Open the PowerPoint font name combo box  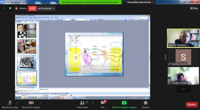pos(80,20)
